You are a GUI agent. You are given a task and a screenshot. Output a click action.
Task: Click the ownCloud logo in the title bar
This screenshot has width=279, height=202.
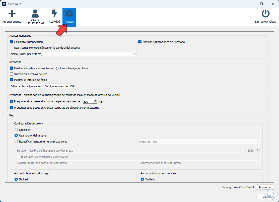tap(4, 4)
